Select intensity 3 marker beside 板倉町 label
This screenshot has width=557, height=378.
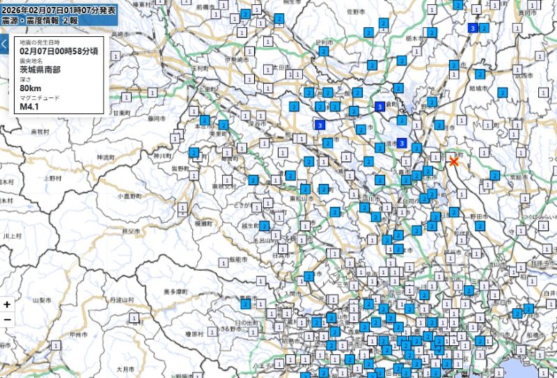click(x=379, y=107)
